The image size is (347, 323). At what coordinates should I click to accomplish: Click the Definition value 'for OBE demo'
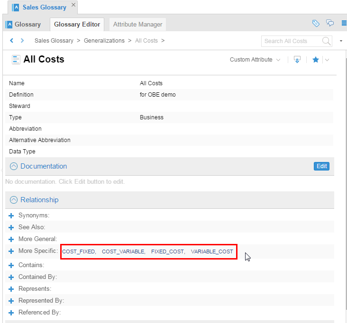click(x=157, y=95)
